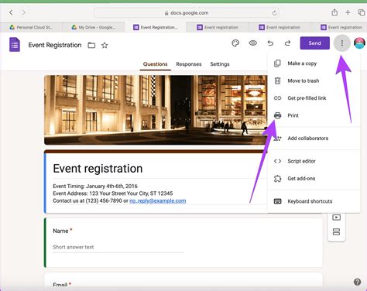
Task: Star the Event Registration form
Action: pos(105,46)
